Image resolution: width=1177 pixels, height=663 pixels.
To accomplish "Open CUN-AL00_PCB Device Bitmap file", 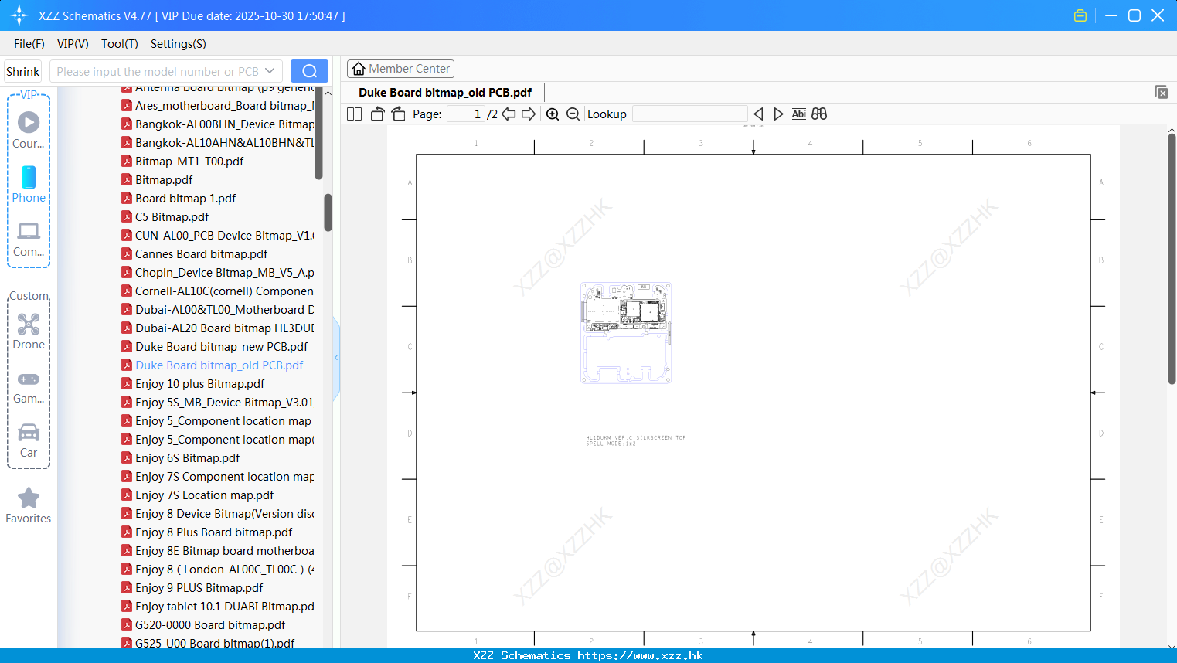I will coord(218,236).
